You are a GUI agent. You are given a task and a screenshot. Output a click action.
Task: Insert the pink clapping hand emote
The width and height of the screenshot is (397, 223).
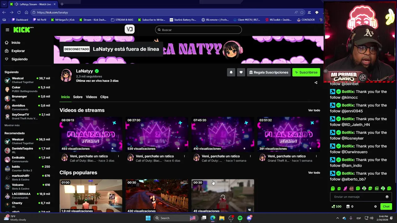coord(345,188)
